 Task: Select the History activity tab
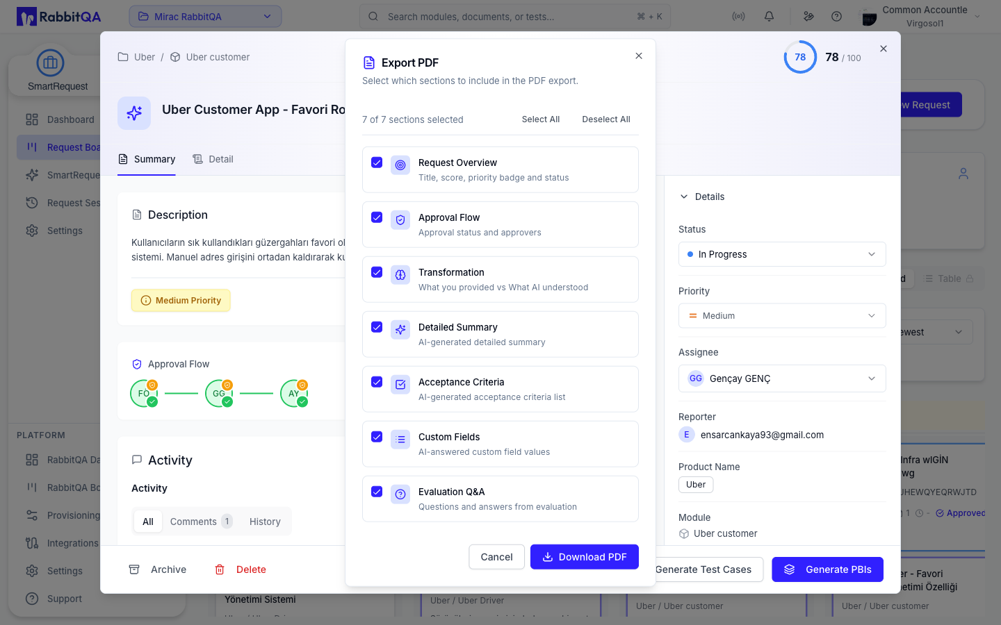coord(265,522)
